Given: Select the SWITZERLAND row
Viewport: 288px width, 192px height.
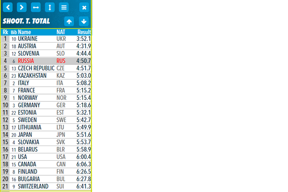Looking at the screenshot, I should (x=46, y=186).
